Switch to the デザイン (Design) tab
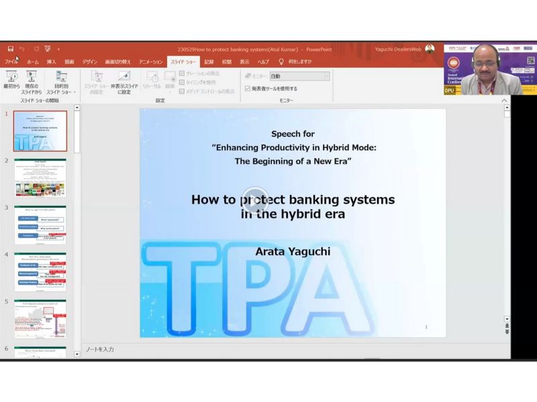Viewport: 537px width, 402px height. [x=89, y=62]
